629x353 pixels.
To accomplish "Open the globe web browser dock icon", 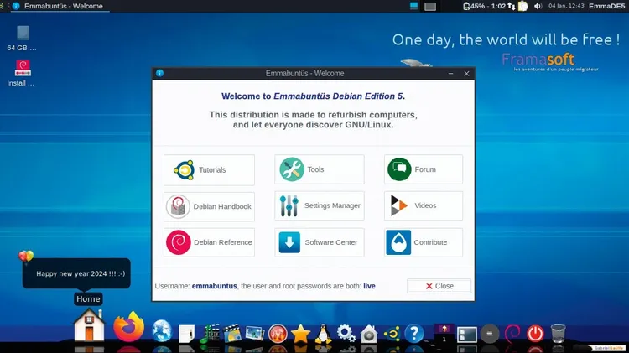I will click(x=162, y=332).
